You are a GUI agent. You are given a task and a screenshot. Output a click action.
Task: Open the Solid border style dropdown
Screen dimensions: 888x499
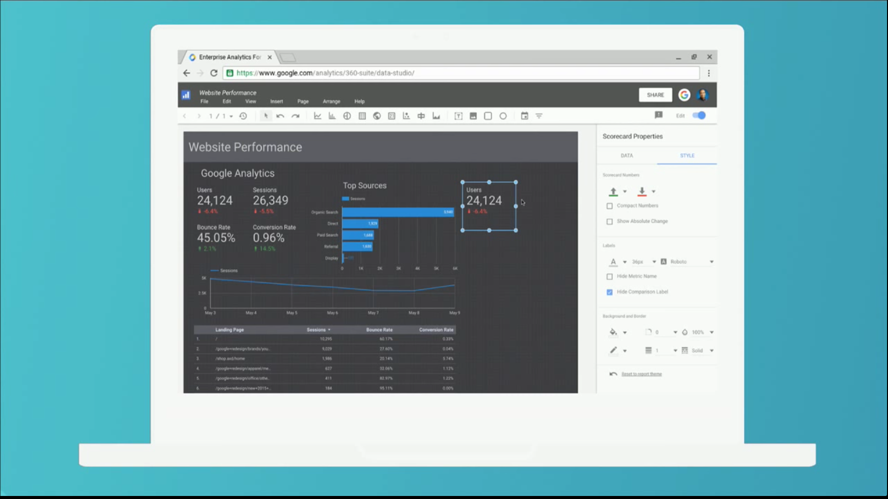pos(698,350)
